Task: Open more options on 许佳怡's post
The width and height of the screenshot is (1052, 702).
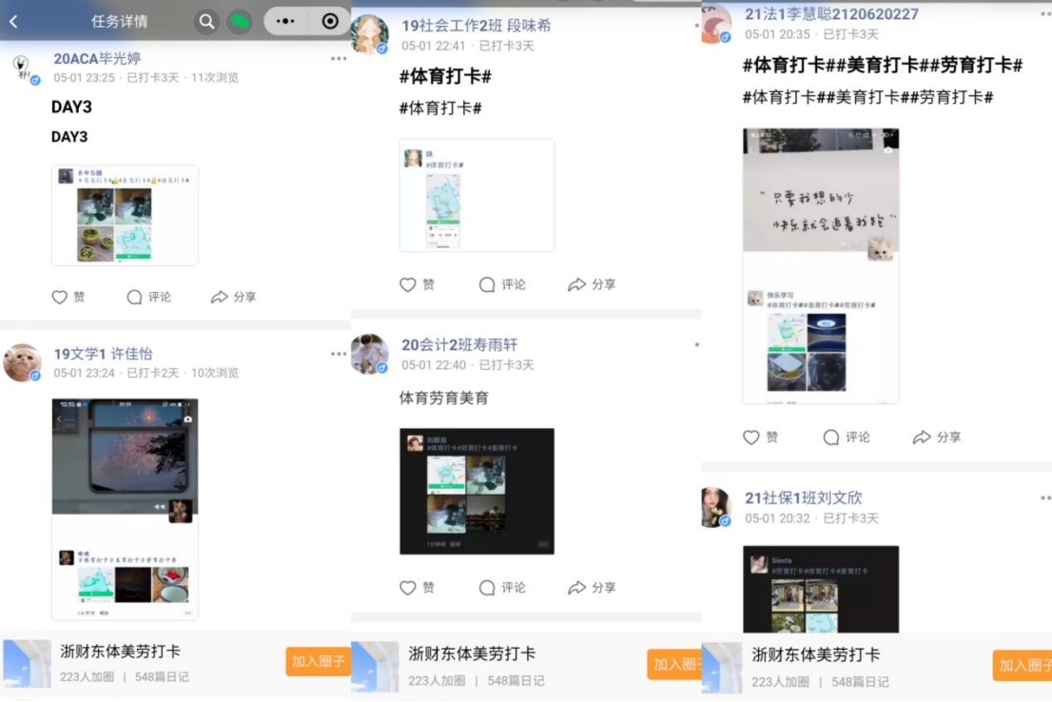Action: 339,354
